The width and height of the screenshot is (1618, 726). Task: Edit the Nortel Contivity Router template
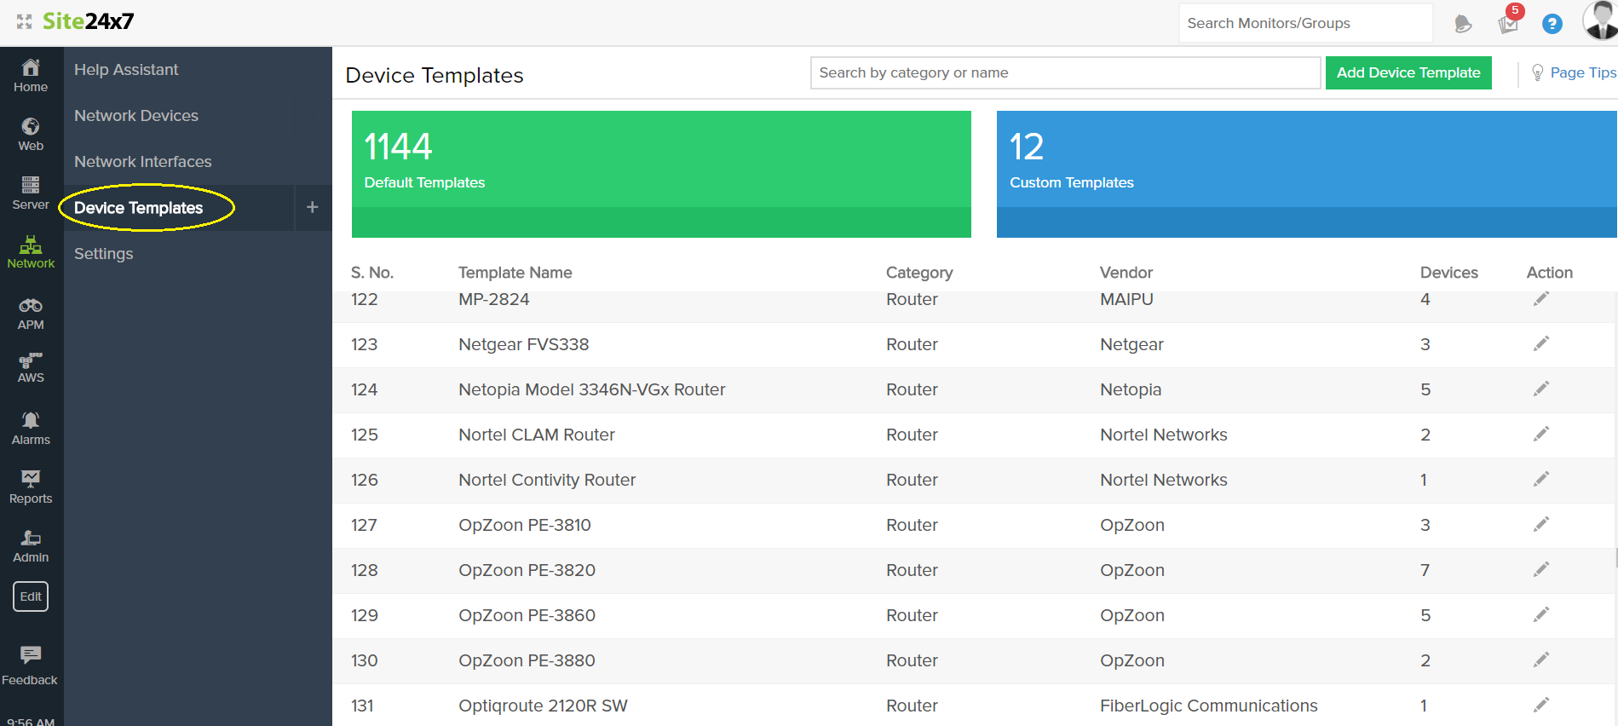click(1541, 479)
